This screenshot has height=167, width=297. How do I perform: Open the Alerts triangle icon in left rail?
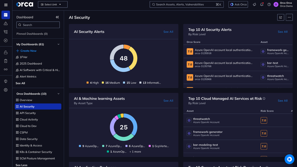point(6,23)
